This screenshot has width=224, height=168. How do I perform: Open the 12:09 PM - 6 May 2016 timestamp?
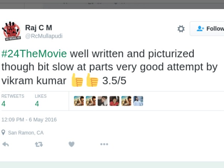tap(29, 120)
